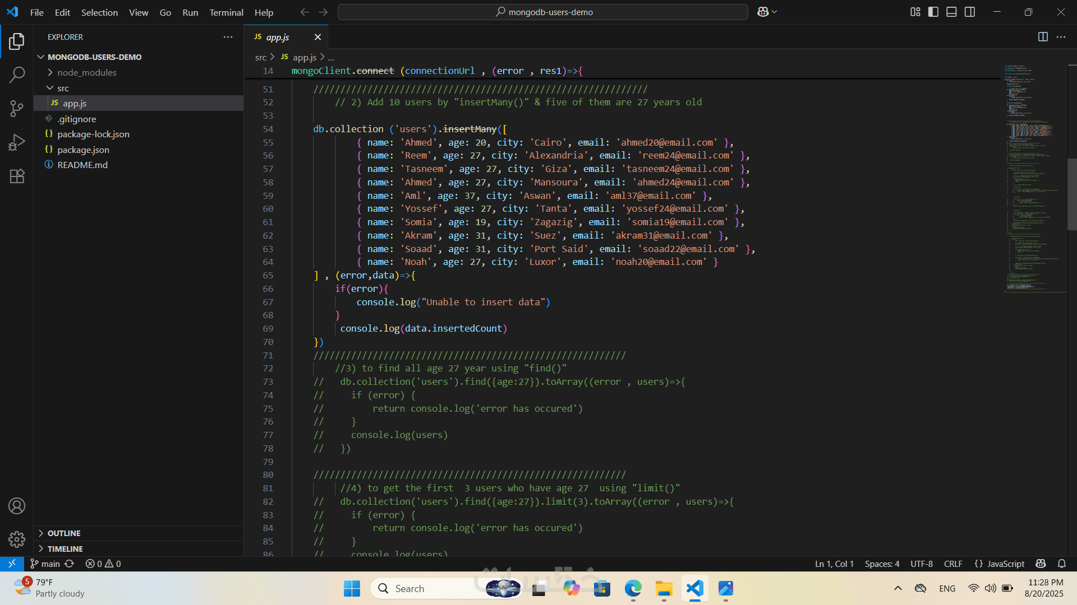1077x605 pixels.
Task: Click the main branch button in status bar
Action: (45, 564)
